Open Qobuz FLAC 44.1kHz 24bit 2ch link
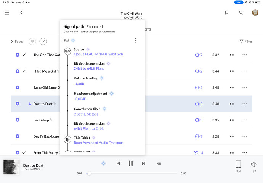Image resolution: width=263 pixels, height=183 pixels. coord(98,54)
